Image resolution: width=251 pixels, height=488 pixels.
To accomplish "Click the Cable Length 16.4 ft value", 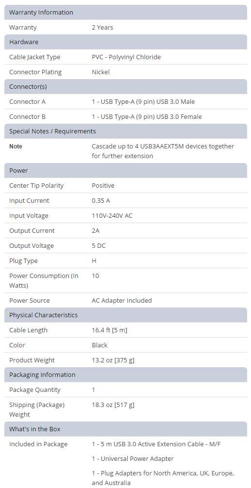I will (110, 330).
